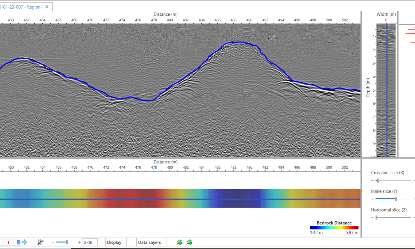Click the blue arrow icon in the bottom toolbar

point(24,242)
